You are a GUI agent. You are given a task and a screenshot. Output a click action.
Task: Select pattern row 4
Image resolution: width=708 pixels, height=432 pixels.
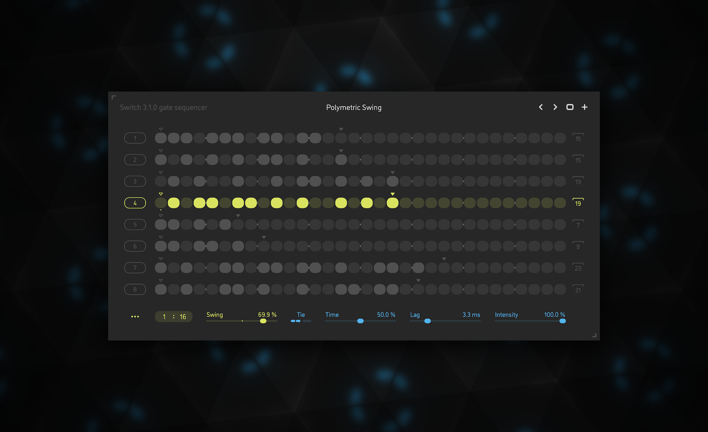(x=135, y=203)
